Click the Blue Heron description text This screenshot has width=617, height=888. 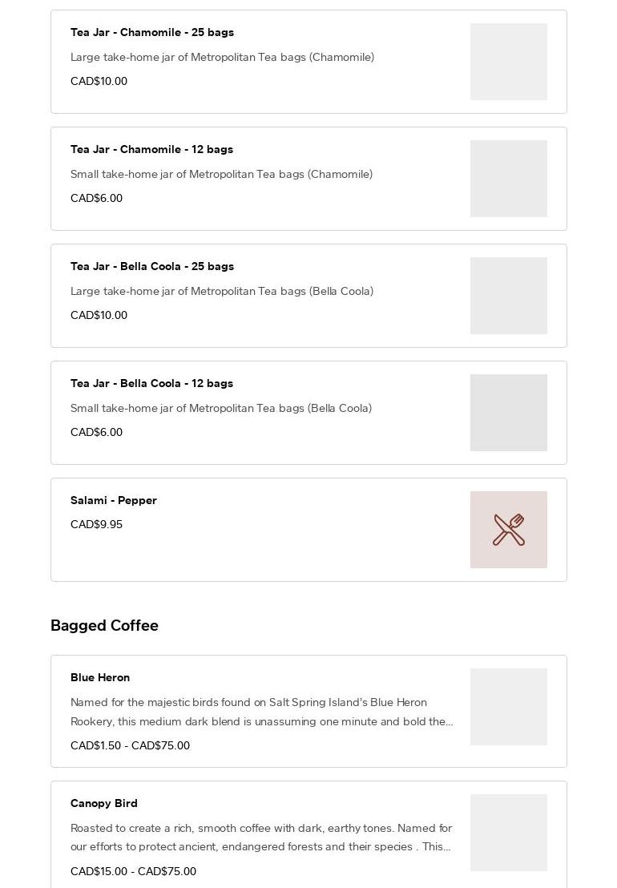261,712
